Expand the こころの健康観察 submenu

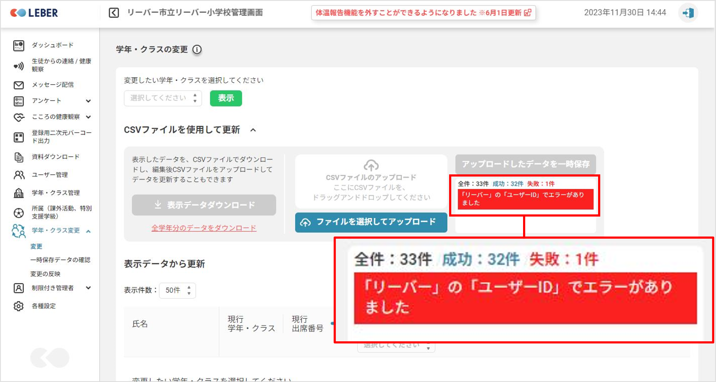(x=88, y=117)
